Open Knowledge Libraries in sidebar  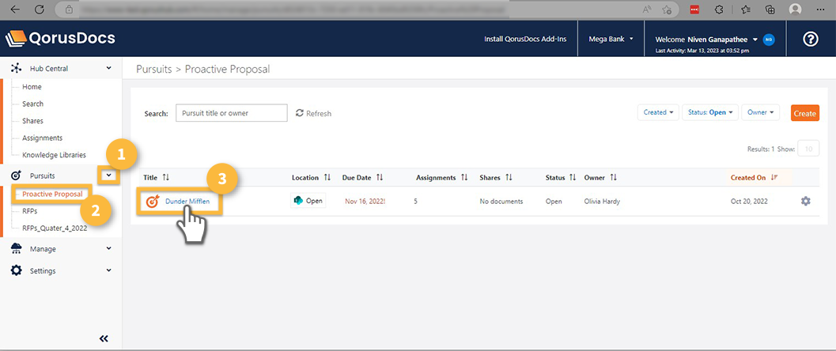(x=54, y=155)
